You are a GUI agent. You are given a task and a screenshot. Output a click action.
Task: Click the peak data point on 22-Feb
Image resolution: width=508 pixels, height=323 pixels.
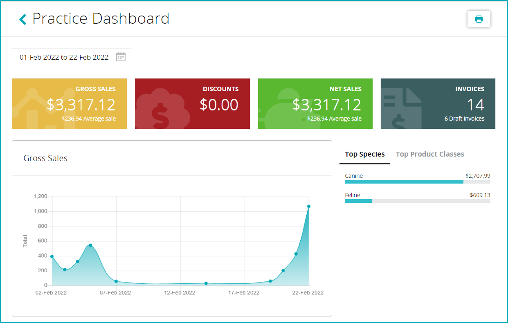(309, 206)
